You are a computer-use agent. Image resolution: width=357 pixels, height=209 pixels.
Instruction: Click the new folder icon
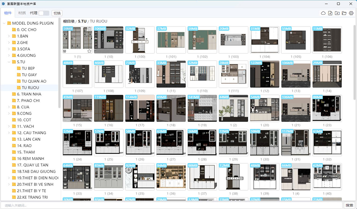pos(337,13)
